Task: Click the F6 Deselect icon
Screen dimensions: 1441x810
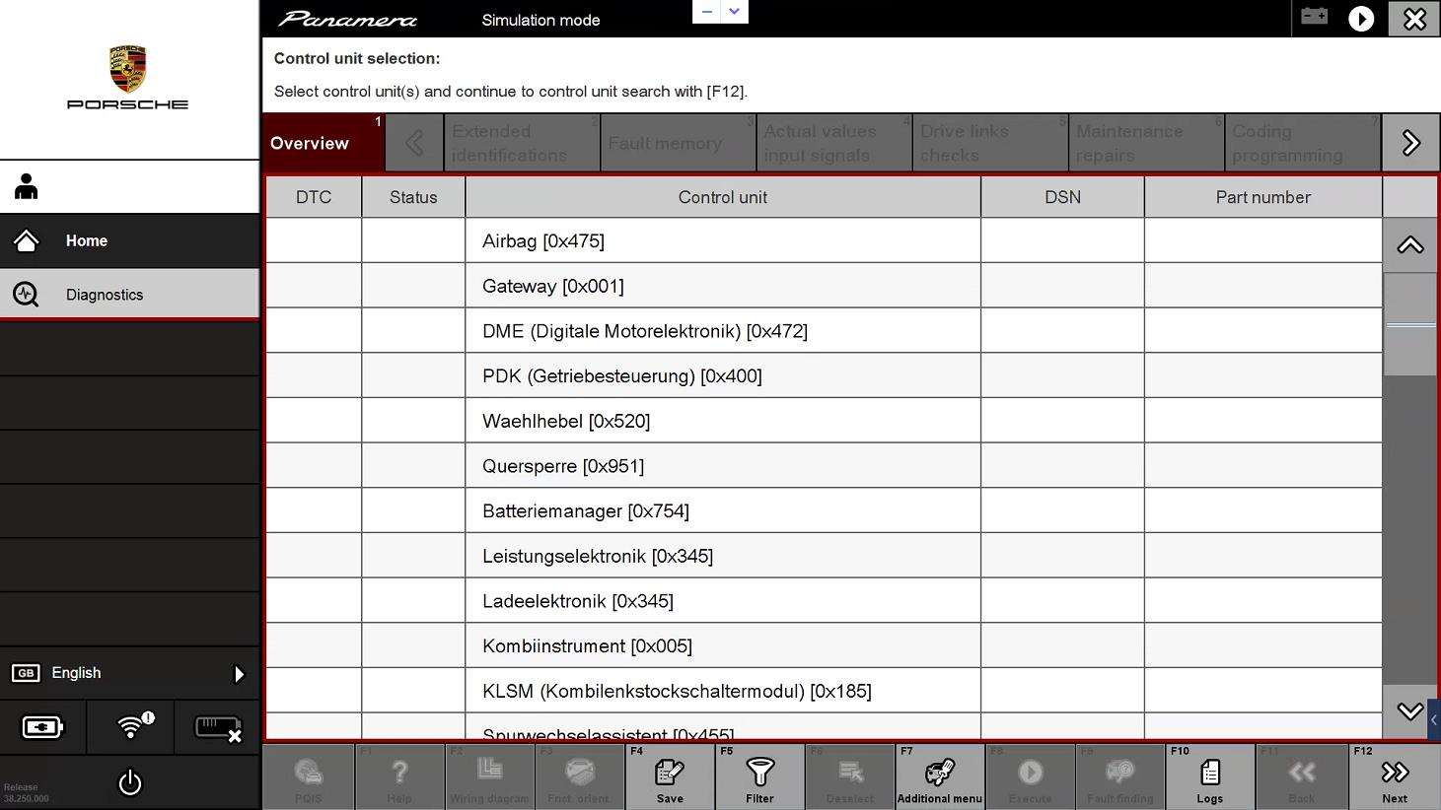Action: [x=849, y=776]
